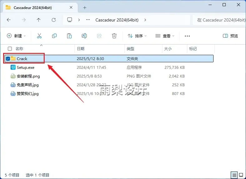Select the Crack folder name
The height and width of the screenshot is (179, 246).
(x=22, y=59)
